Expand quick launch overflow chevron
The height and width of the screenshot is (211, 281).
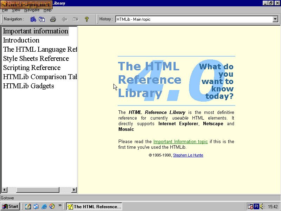coord(60,205)
